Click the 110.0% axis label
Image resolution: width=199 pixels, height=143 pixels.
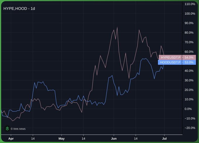pos(190,4)
